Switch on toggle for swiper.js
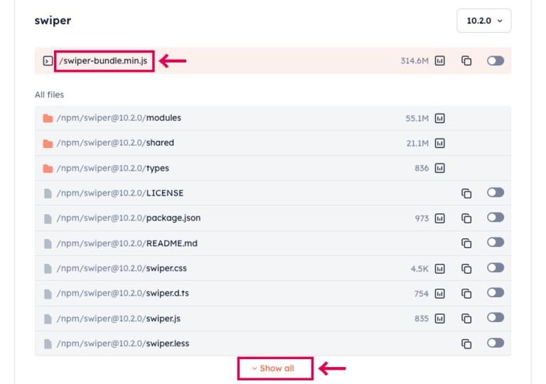 [x=496, y=319]
